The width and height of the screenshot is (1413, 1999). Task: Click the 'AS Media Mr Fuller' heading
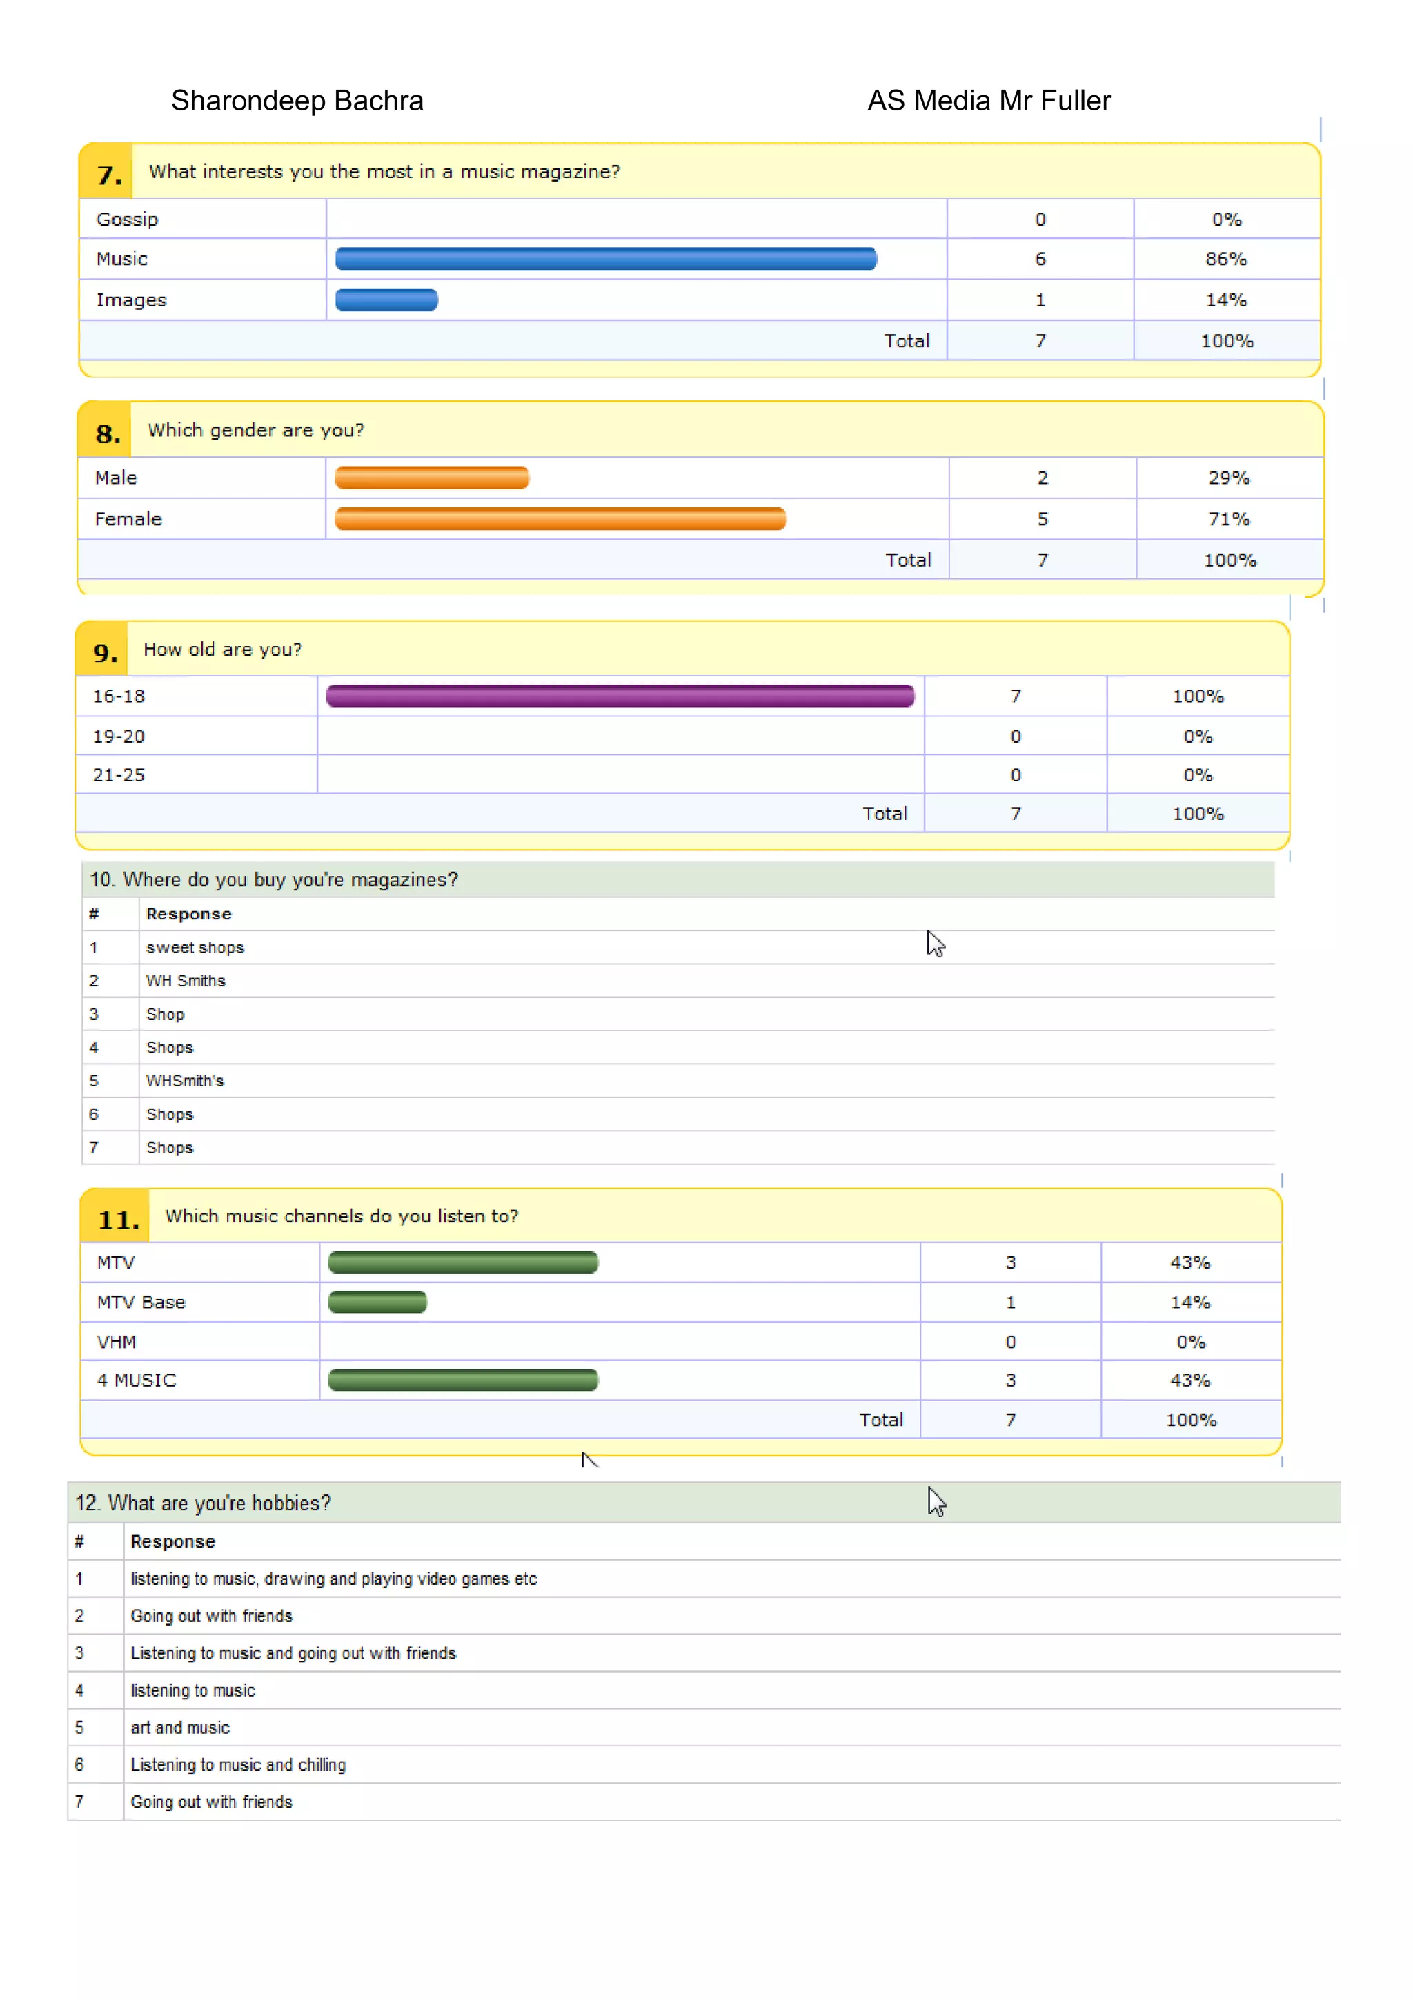point(989,101)
